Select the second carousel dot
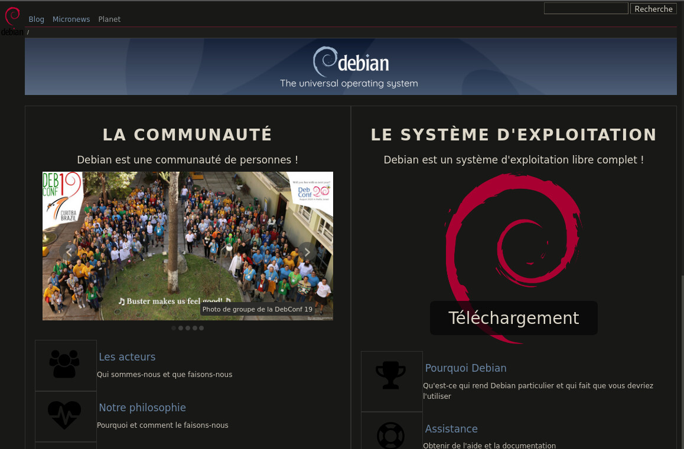The image size is (684, 449). point(181,328)
